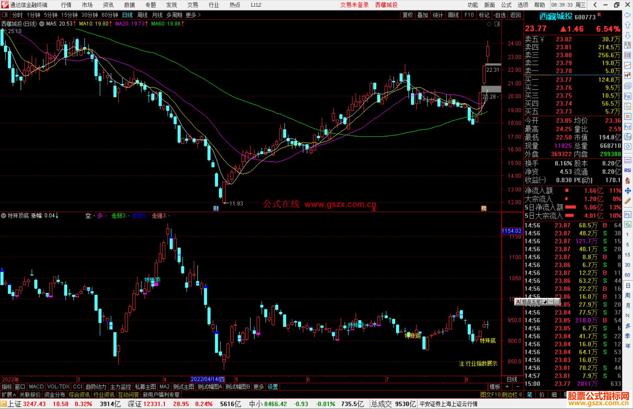Screen dimensions: 633x409
Task: Toggle the 复权 price adjustment button
Action: pyautogui.click(x=408, y=15)
